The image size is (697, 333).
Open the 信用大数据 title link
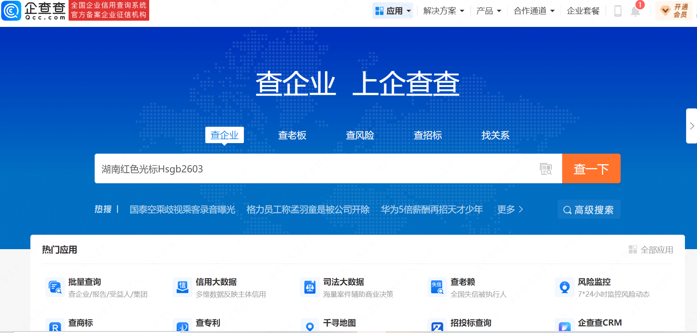[216, 282]
